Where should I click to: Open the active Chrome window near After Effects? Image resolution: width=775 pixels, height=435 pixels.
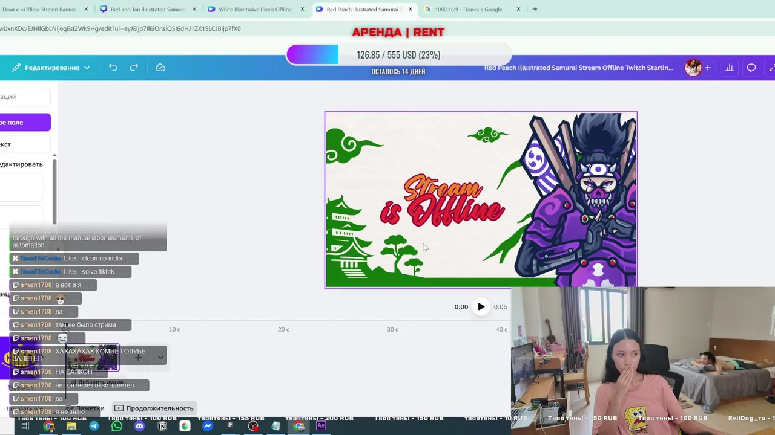pyautogui.click(x=299, y=426)
